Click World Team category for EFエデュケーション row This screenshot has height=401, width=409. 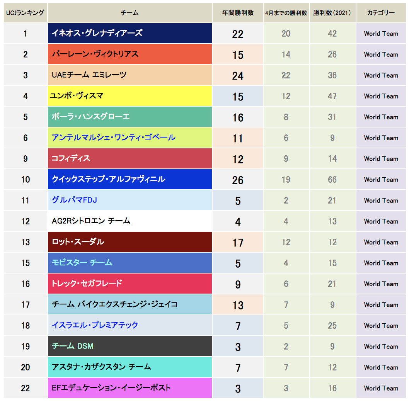tap(381, 388)
